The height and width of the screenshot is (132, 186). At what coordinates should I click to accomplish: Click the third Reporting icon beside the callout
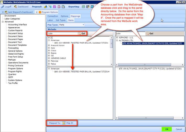(x=92, y=7)
